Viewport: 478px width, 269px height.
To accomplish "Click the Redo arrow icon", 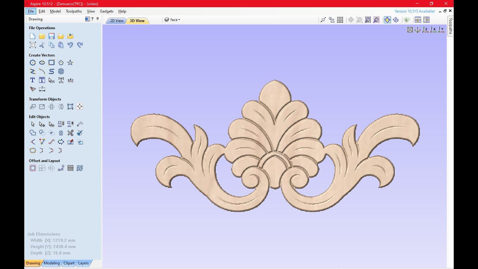I will pyautogui.click(x=80, y=45).
